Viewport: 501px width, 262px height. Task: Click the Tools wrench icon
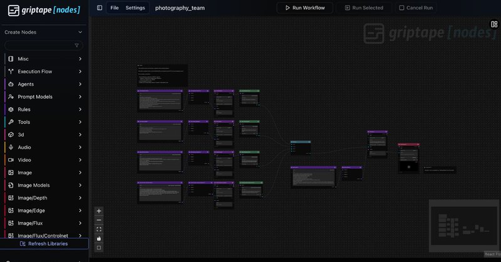click(11, 122)
